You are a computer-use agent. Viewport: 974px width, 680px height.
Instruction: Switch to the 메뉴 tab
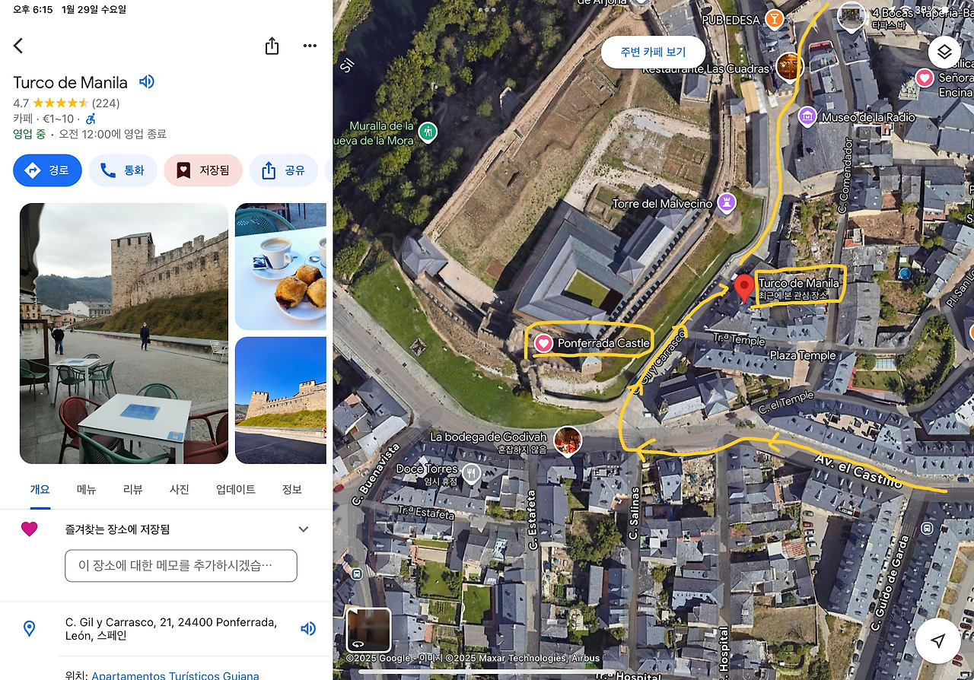[x=87, y=489]
